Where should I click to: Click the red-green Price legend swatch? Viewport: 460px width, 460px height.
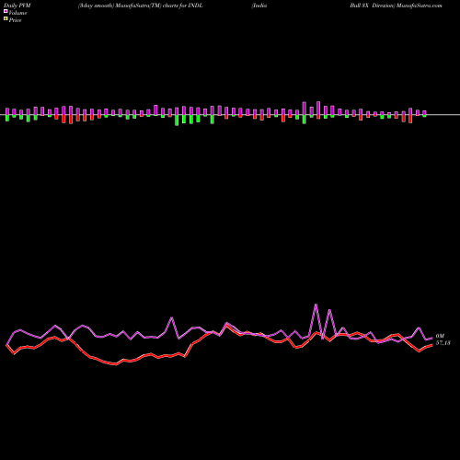6,19
